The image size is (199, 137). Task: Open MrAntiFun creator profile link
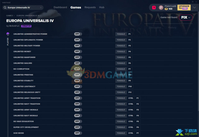pyautogui.click(x=14, y=26)
